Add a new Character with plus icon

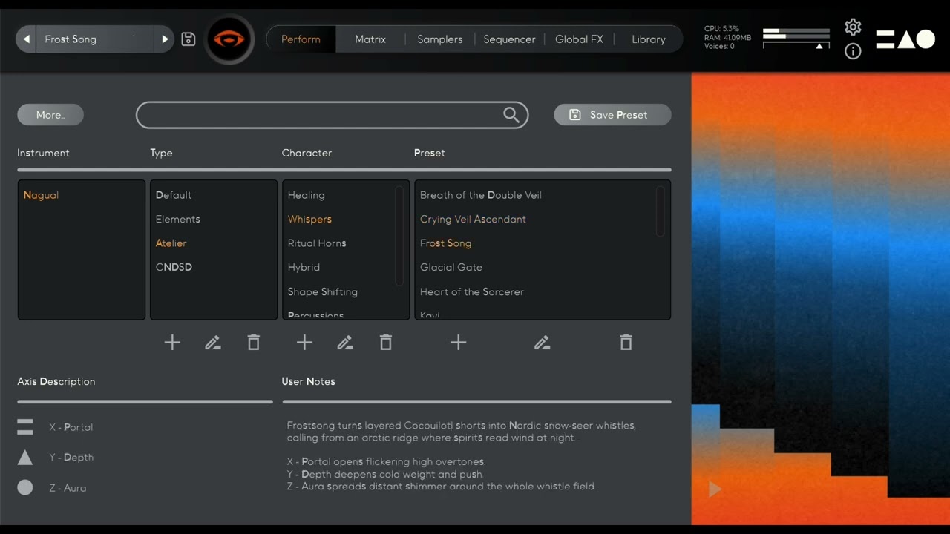(304, 342)
